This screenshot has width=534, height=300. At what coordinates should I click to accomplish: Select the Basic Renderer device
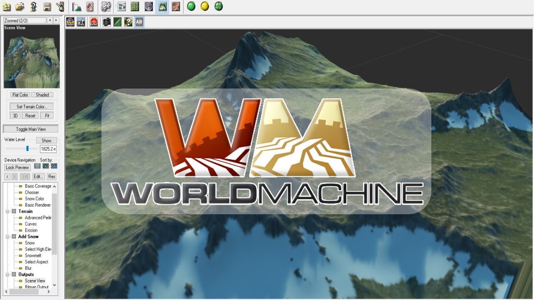(x=38, y=205)
